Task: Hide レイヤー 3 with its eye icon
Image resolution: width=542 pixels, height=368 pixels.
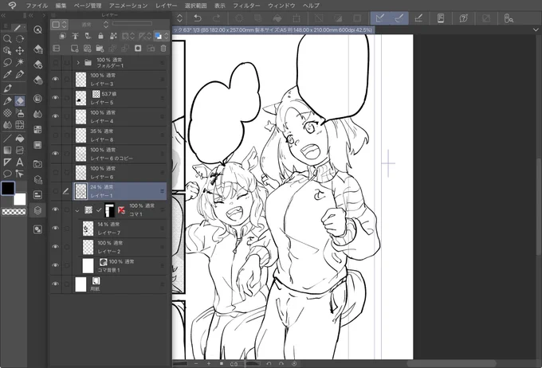Action: click(x=55, y=79)
